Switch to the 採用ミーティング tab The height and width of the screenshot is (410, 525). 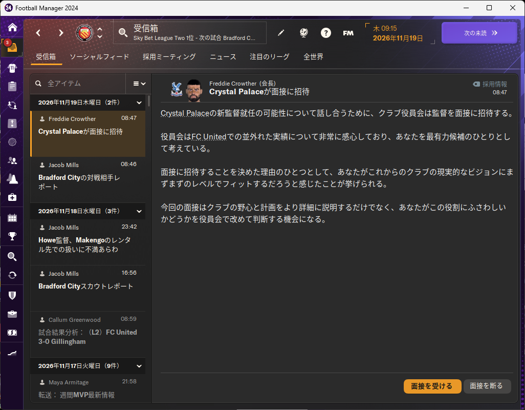tap(169, 57)
